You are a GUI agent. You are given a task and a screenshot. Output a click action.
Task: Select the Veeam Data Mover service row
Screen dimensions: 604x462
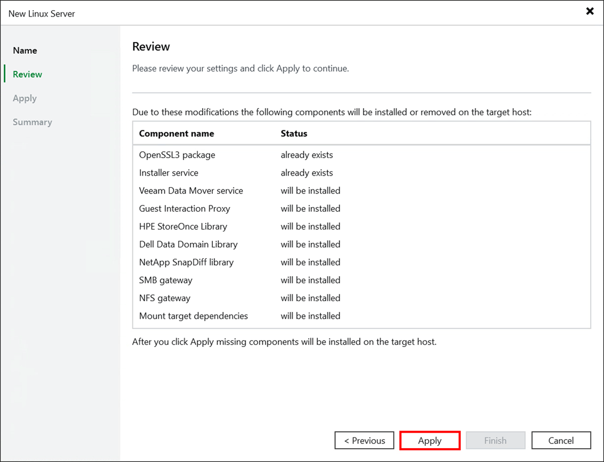[239, 190]
